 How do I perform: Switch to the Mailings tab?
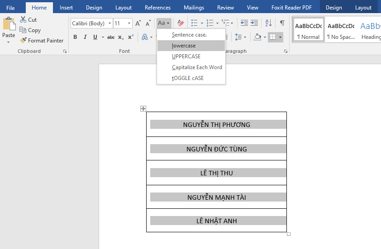pos(194,8)
